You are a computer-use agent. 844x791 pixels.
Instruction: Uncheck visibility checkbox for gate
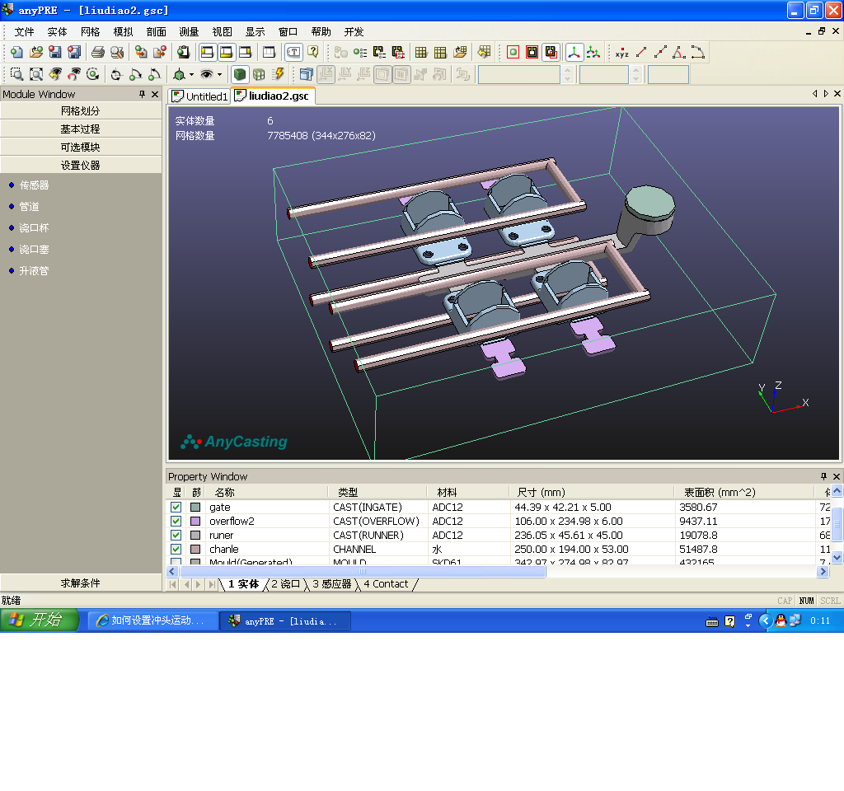tap(176, 507)
